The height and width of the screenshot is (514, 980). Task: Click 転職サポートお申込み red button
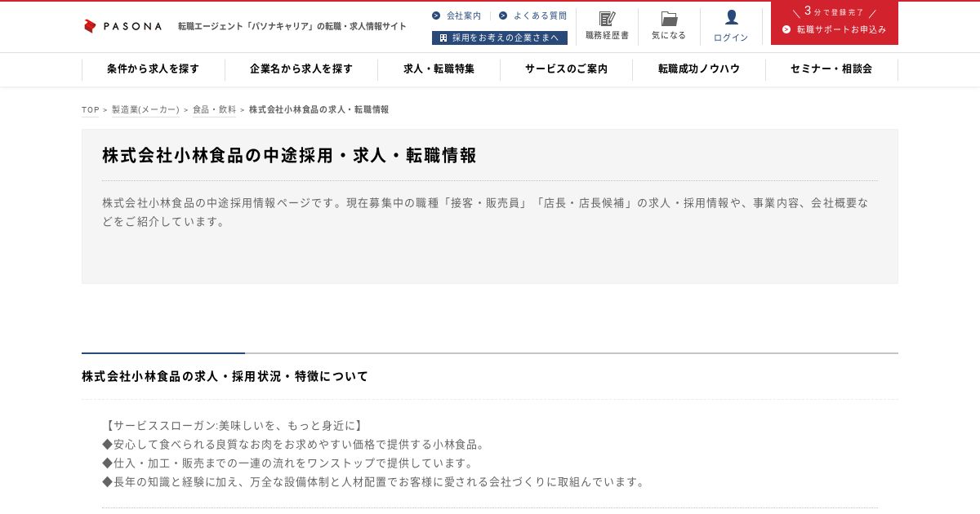click(835, 23)
